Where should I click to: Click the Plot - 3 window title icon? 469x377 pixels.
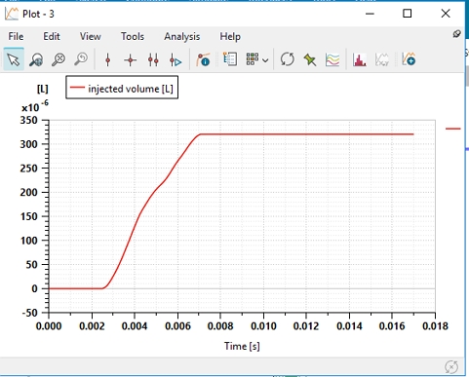tap(11, 14)
